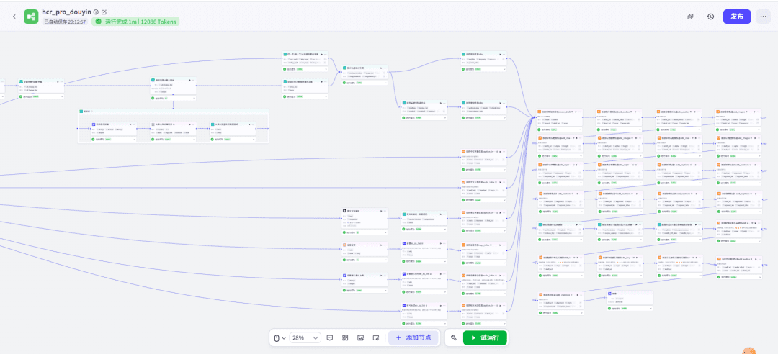
Task: Click the comment icon in bottom toolbar
Action: 330,337
